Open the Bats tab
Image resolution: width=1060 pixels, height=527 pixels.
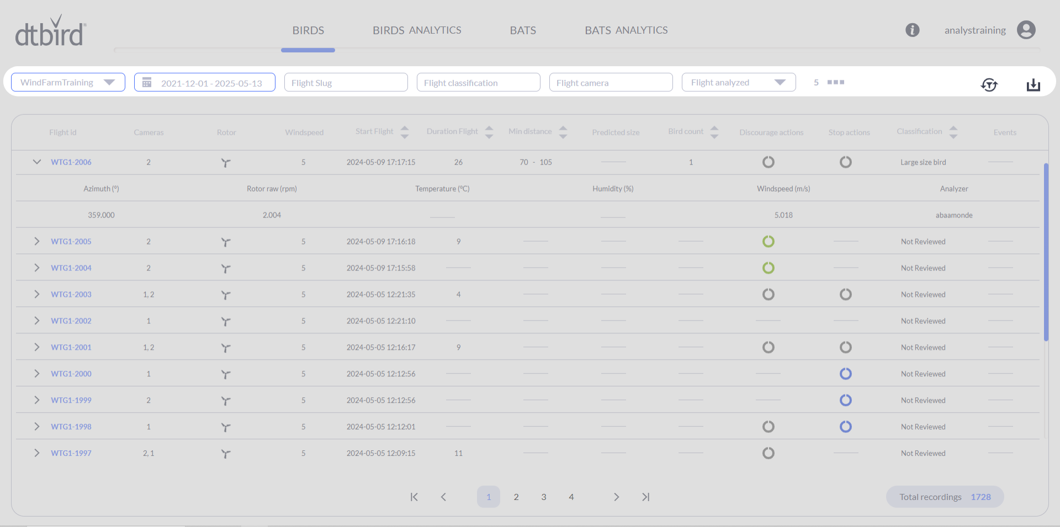523,30
